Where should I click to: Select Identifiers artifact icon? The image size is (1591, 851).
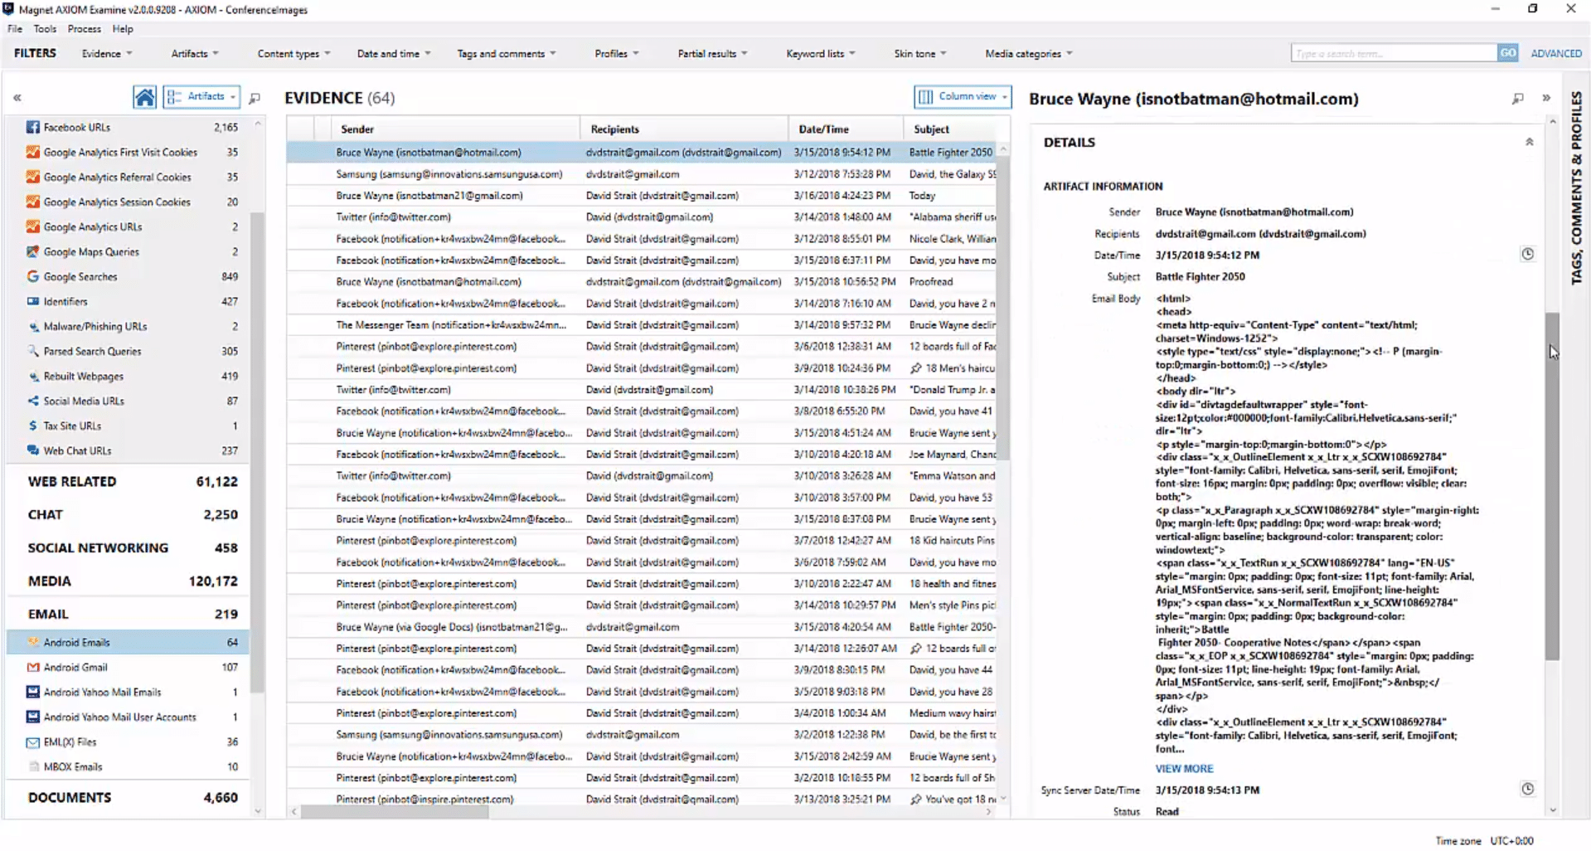[33, 301]
